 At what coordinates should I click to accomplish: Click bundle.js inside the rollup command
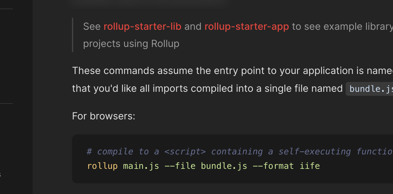224,166
